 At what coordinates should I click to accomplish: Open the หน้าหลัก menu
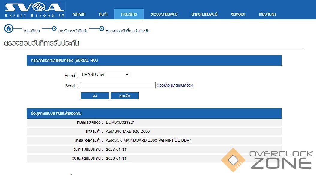79,14
